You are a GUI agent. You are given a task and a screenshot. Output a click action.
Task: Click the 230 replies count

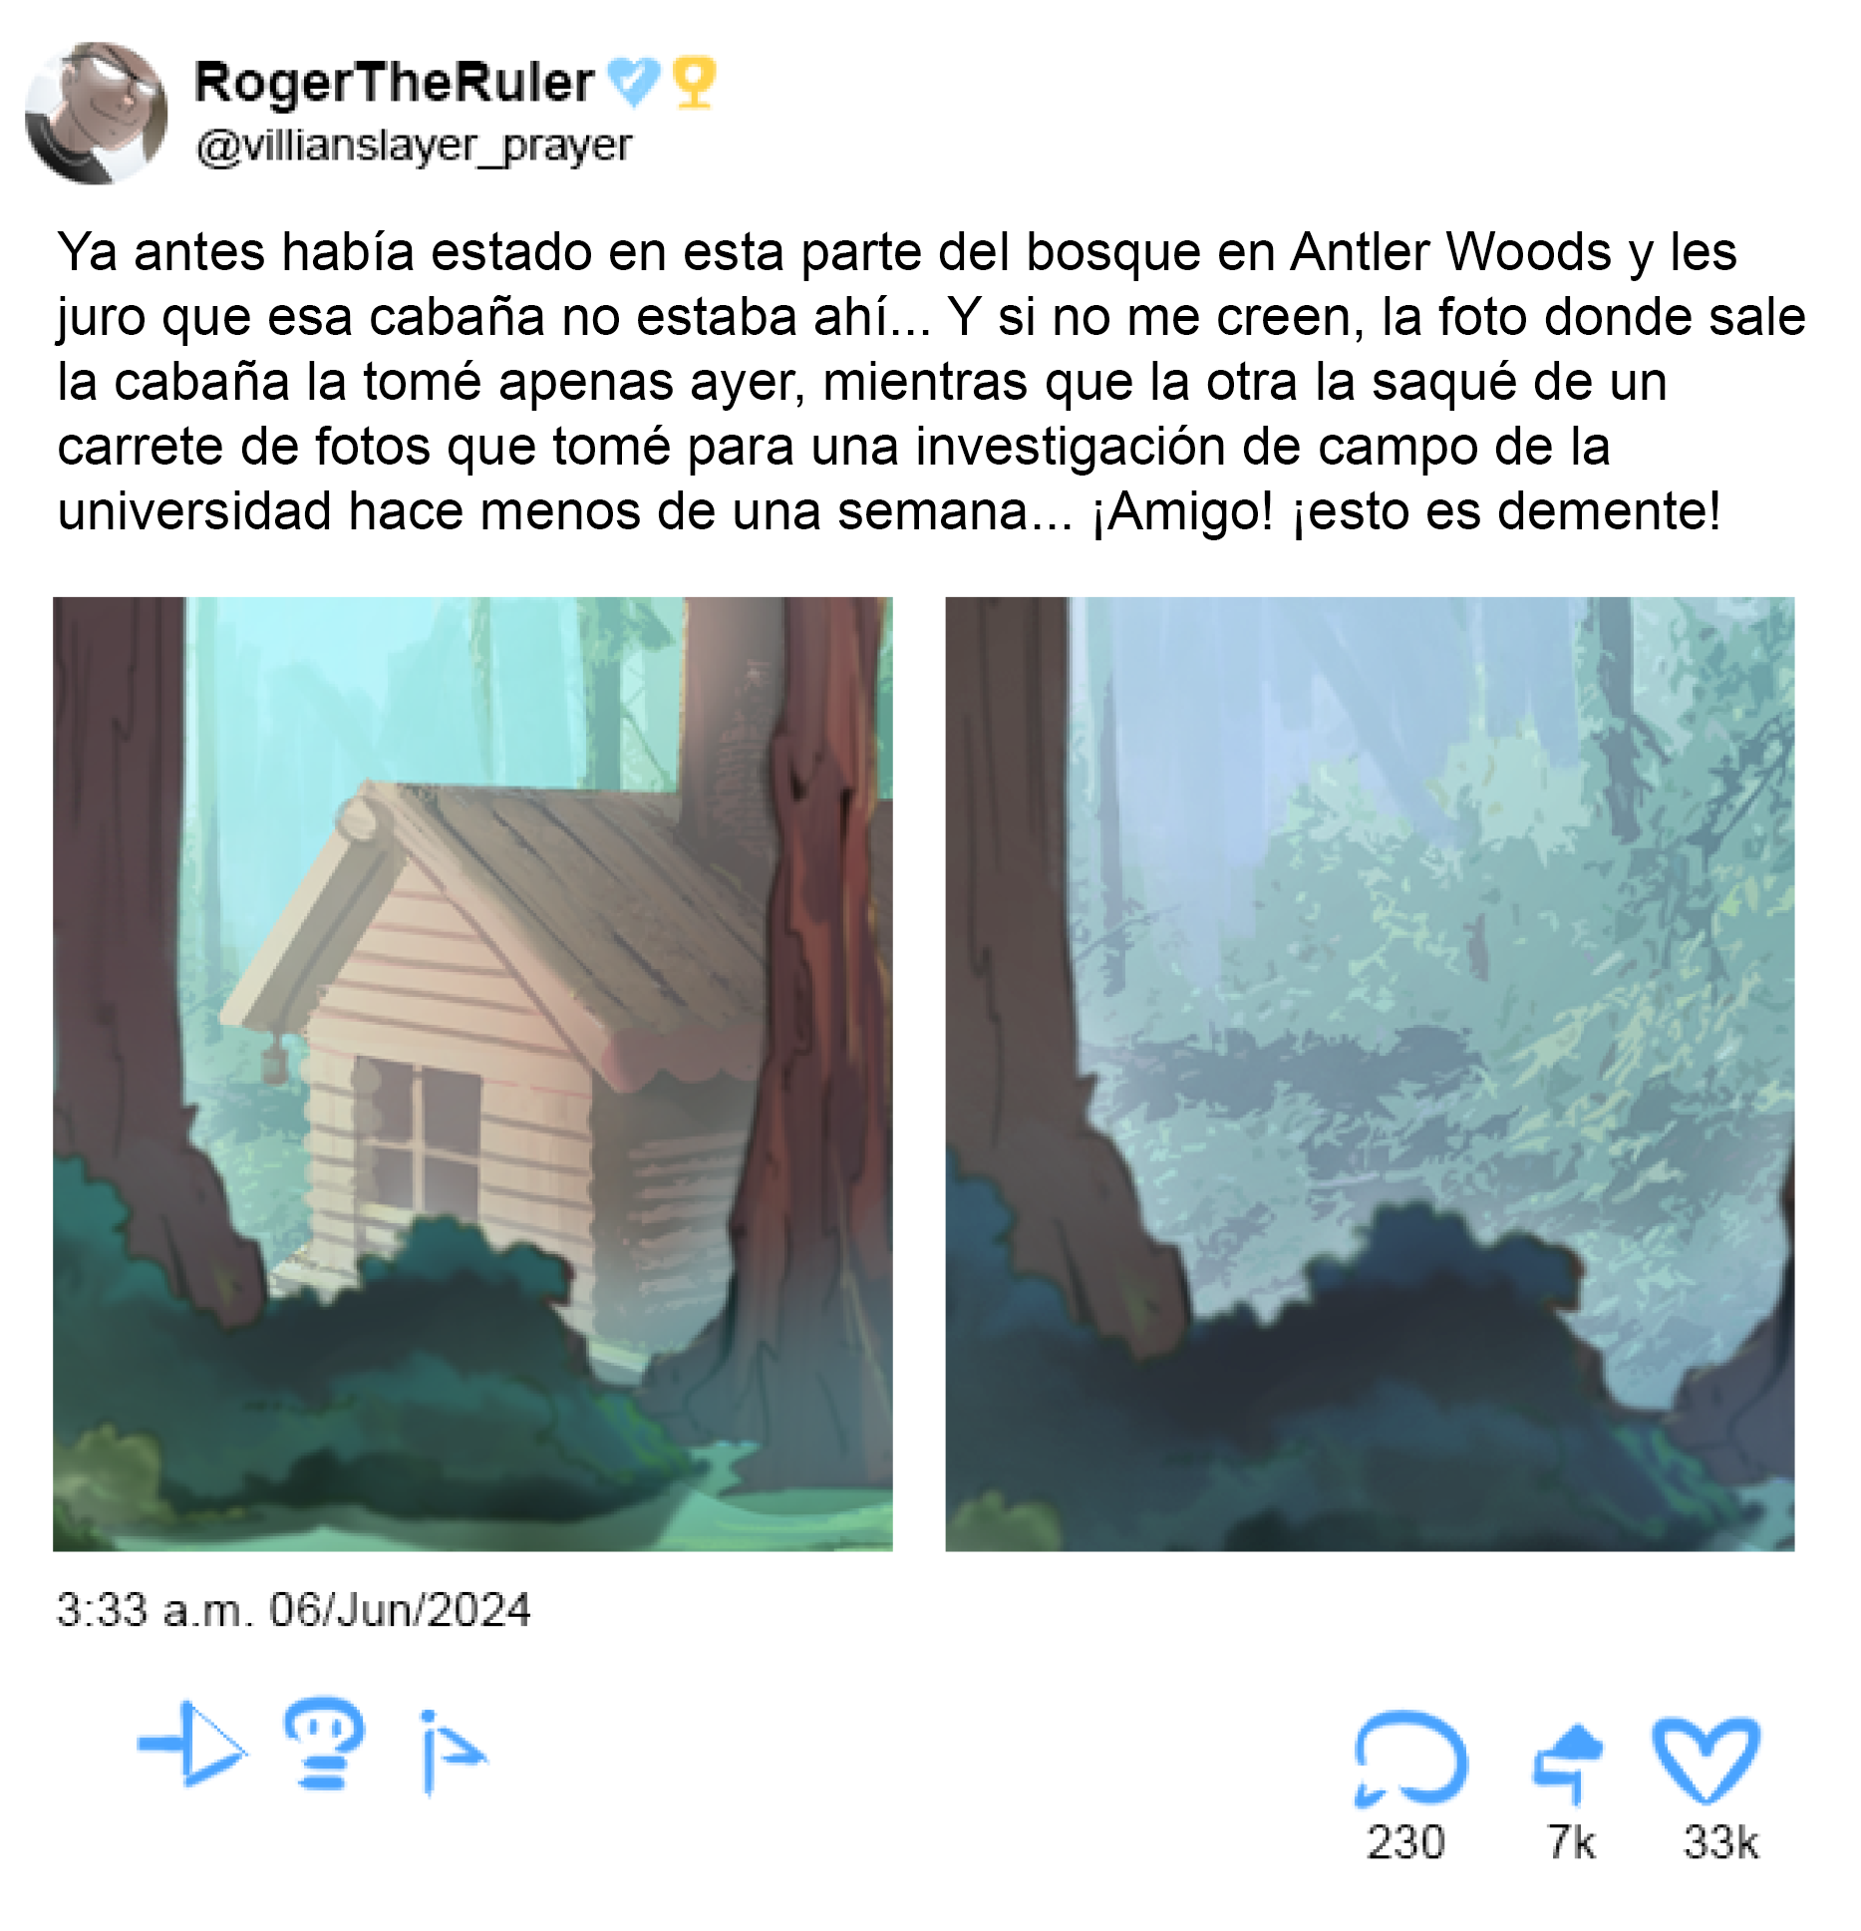pos(1405,1842)
